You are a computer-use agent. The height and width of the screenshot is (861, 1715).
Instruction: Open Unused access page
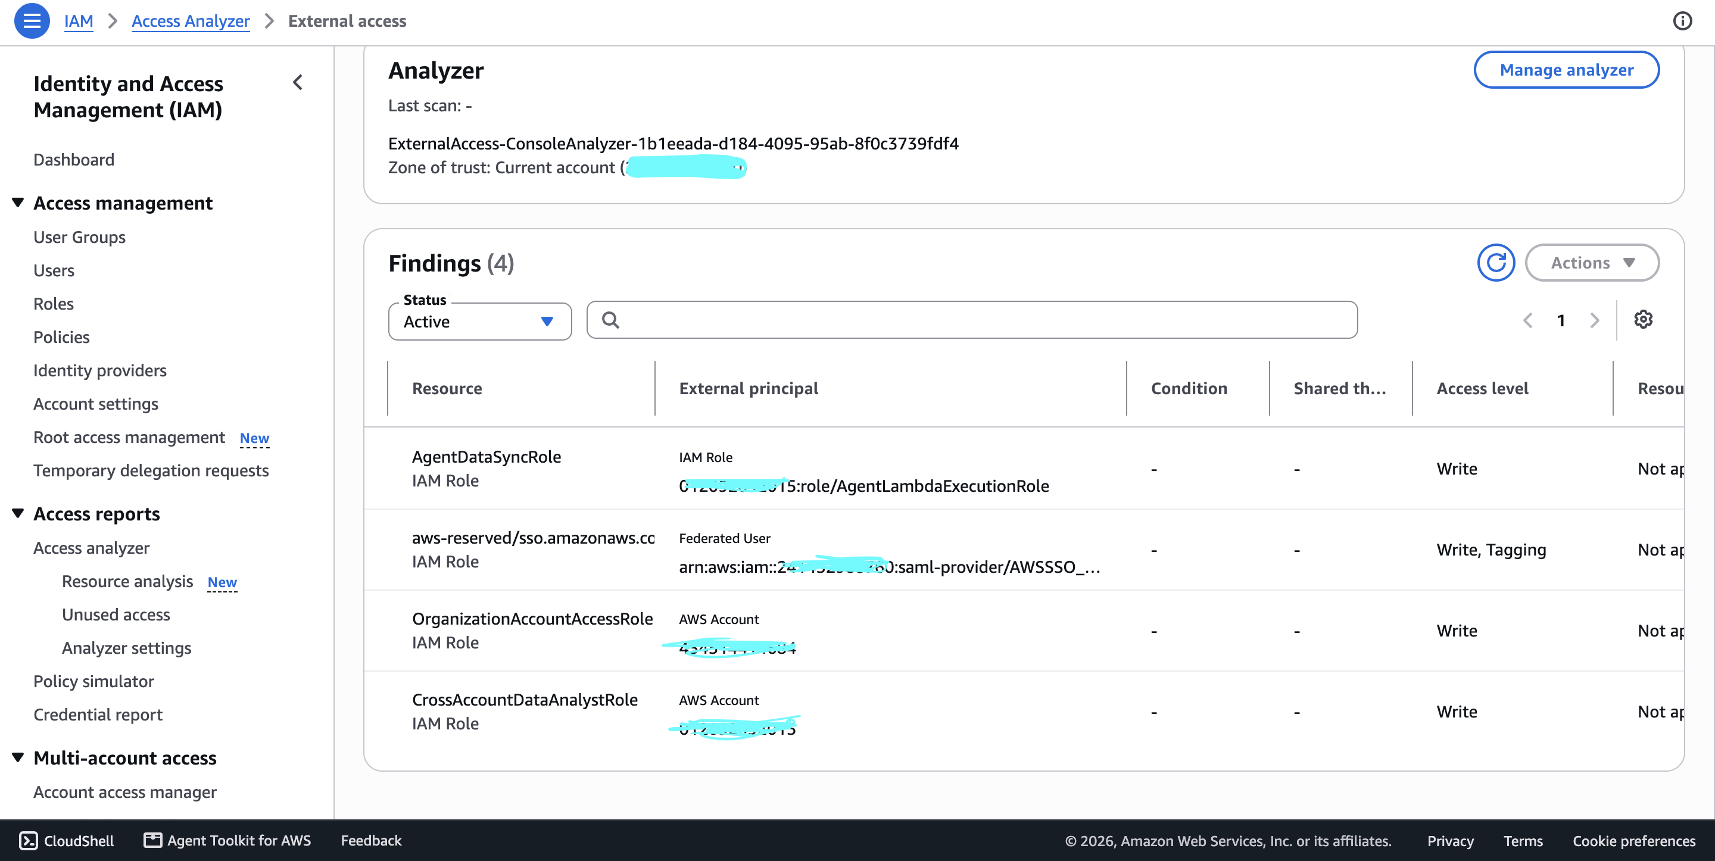pos(116,614)
